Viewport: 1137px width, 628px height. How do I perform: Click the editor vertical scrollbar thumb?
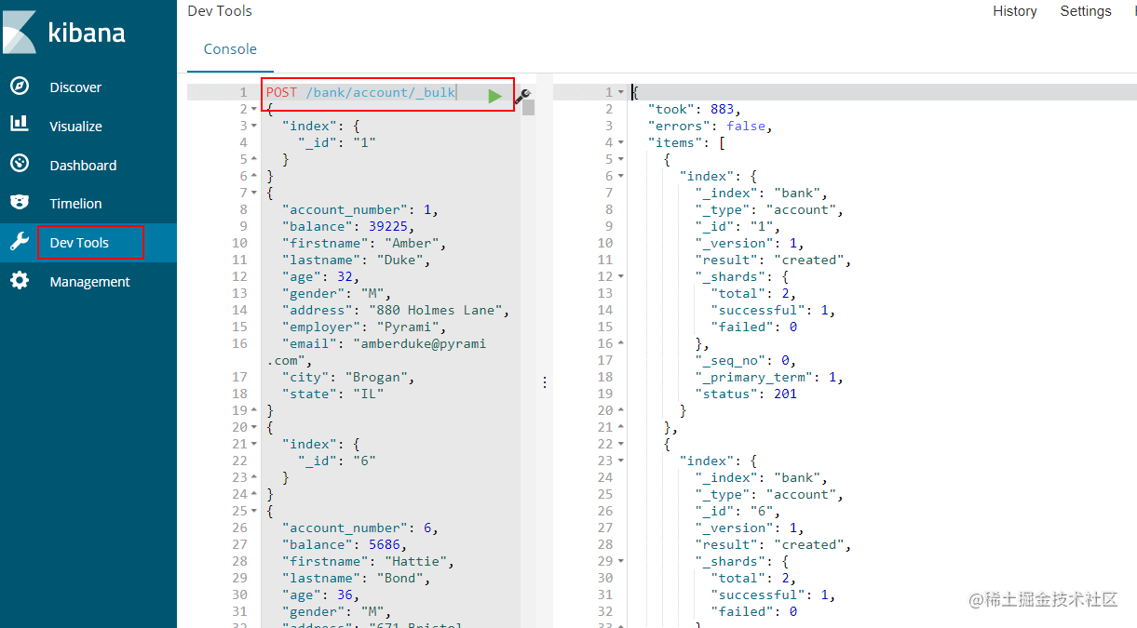tap(528, 107)
